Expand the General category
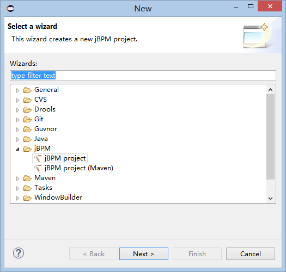Image resolution: width=286 pixels, height=272 pixels. tap(17, 90)
